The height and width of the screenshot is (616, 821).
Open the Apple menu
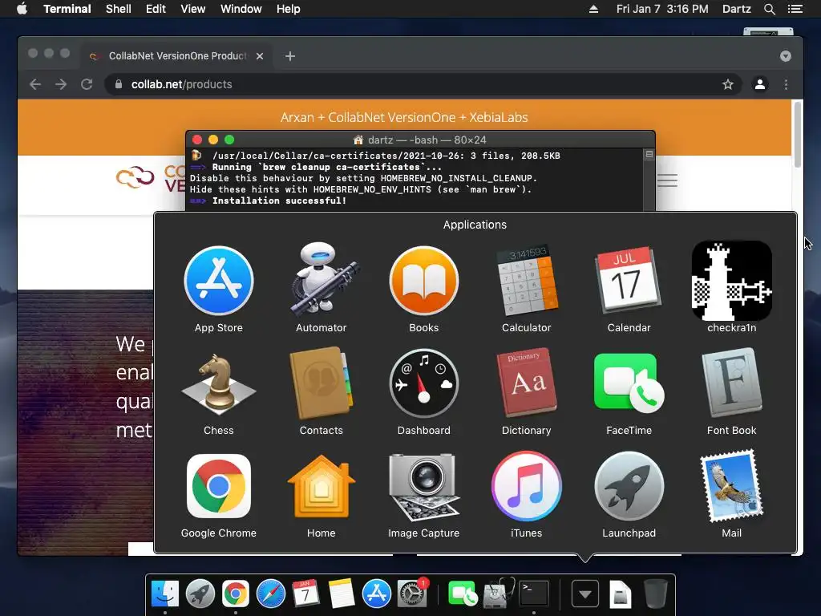[22, 9]
